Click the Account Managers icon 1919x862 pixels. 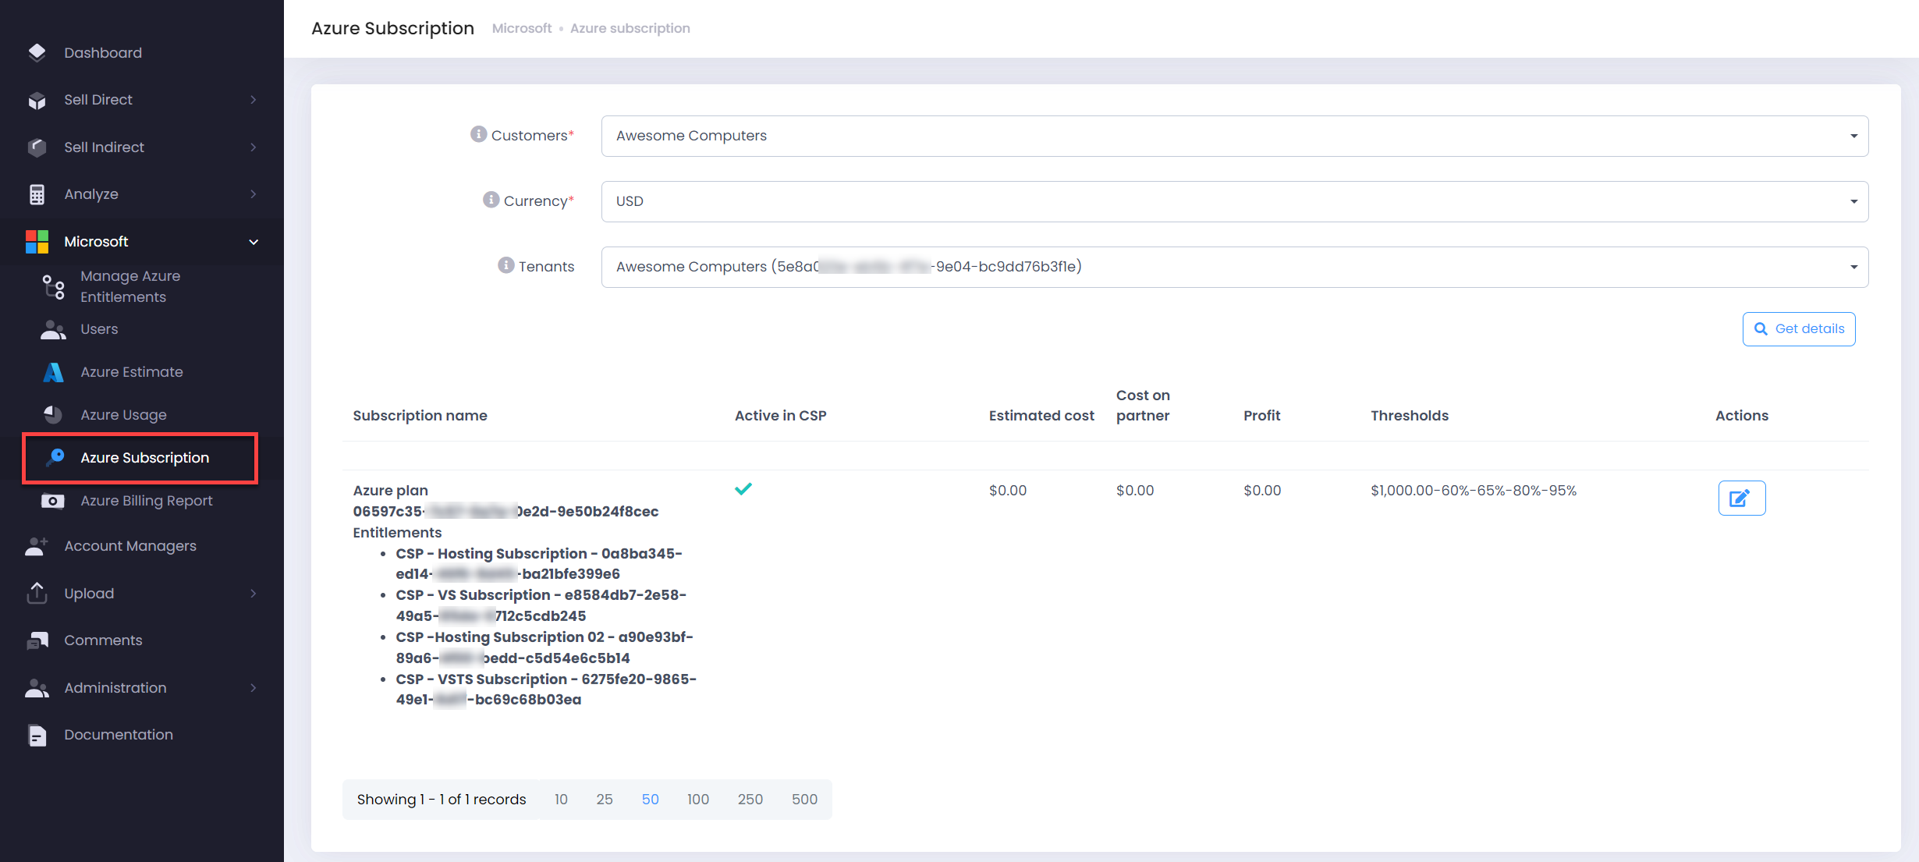pos(37,546)
